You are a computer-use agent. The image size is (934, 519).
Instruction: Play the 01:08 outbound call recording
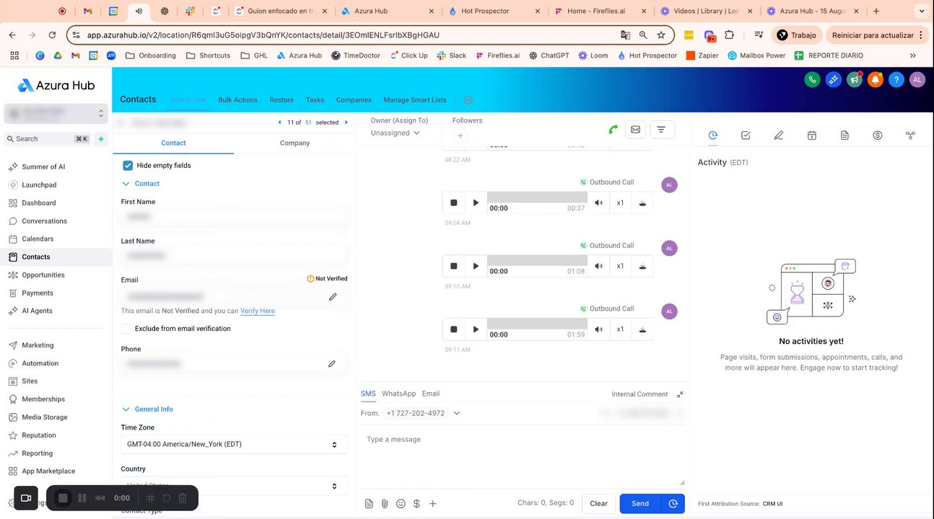(x=476, y=266)
